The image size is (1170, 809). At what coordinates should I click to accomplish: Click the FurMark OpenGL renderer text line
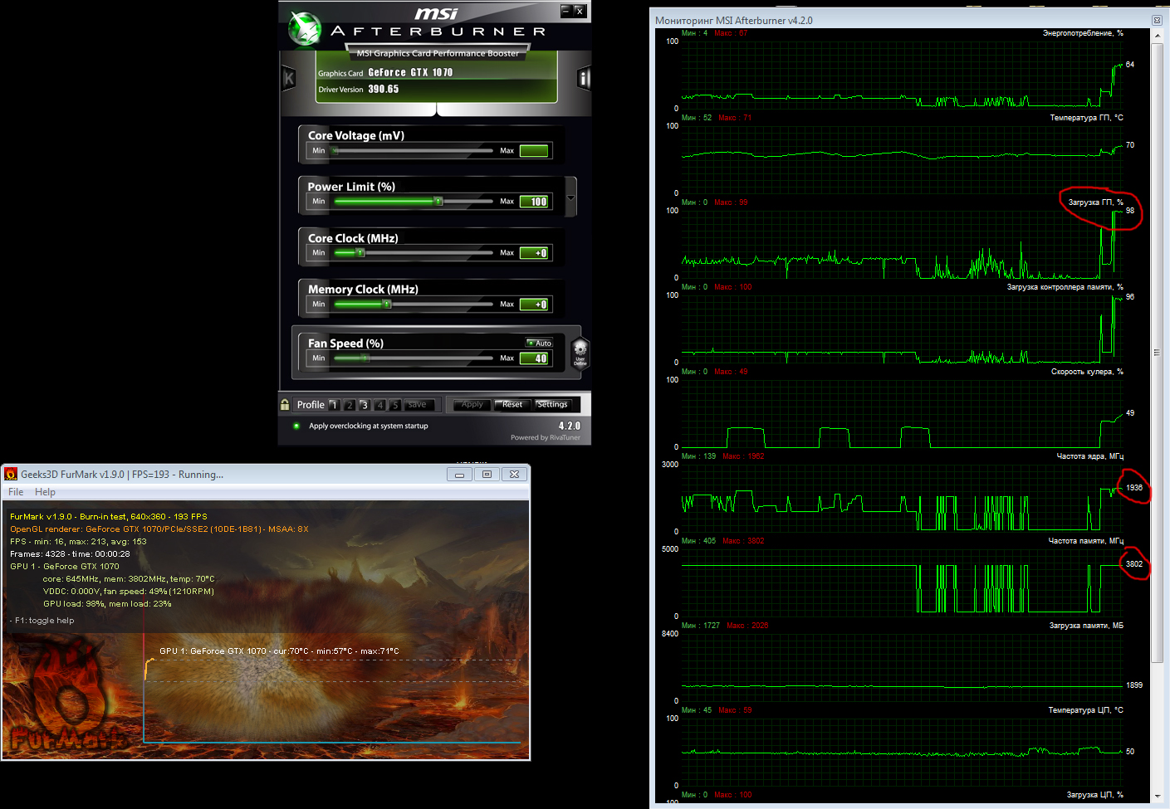pyautogui.click(x=159, y=529)
